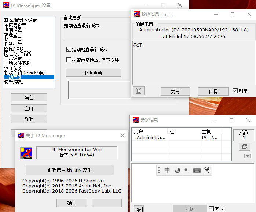Click the 应用 apply button
Viewport: 256px width, 212px height.
tap(29, 108)
